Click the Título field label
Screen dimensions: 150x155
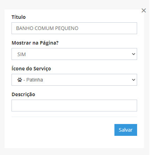point(18,17)
